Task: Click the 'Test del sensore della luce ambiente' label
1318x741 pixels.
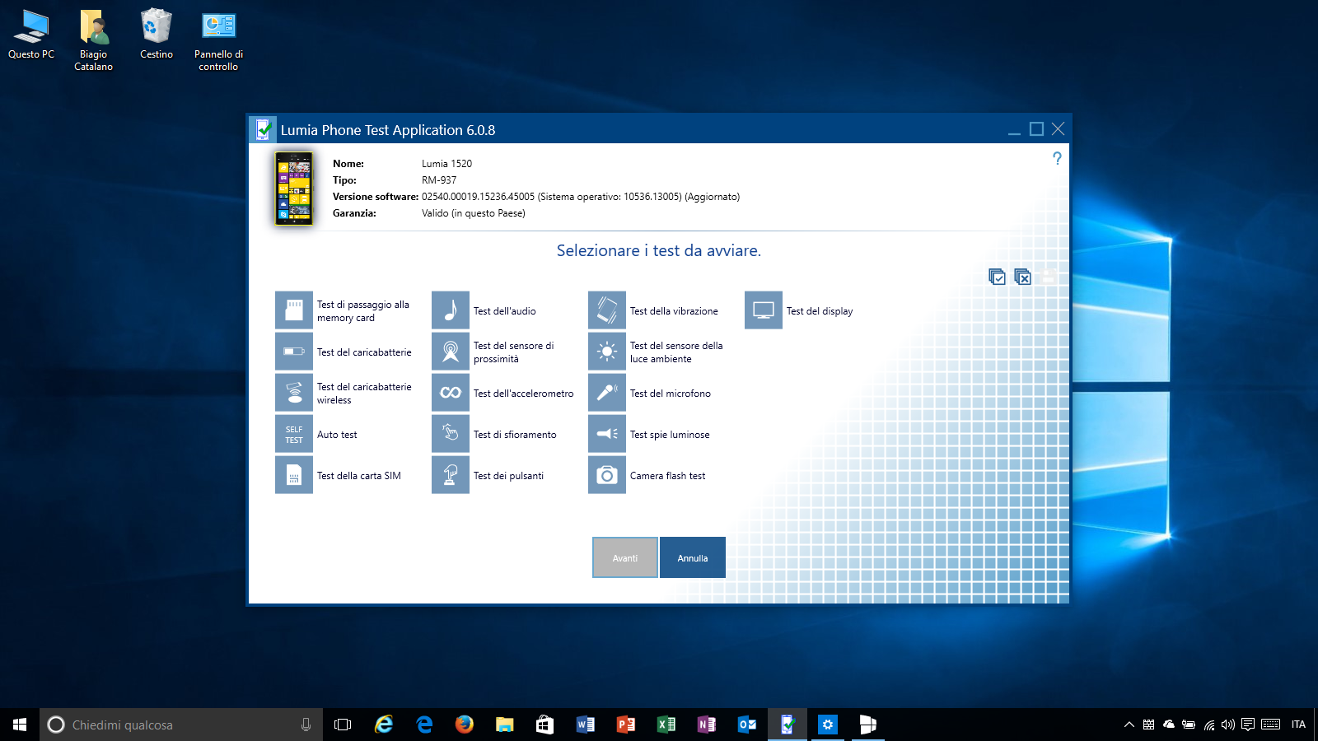Action: coord(676,352)
